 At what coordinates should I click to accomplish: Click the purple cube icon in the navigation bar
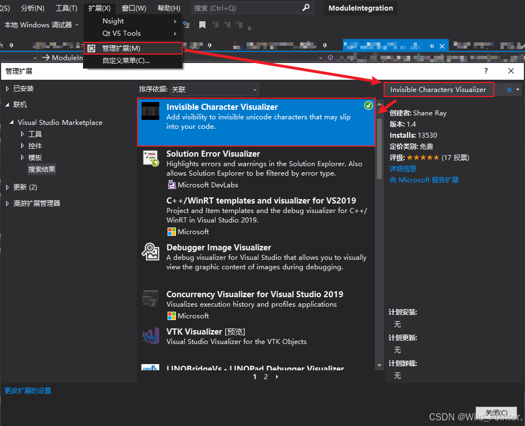(331, 57)
